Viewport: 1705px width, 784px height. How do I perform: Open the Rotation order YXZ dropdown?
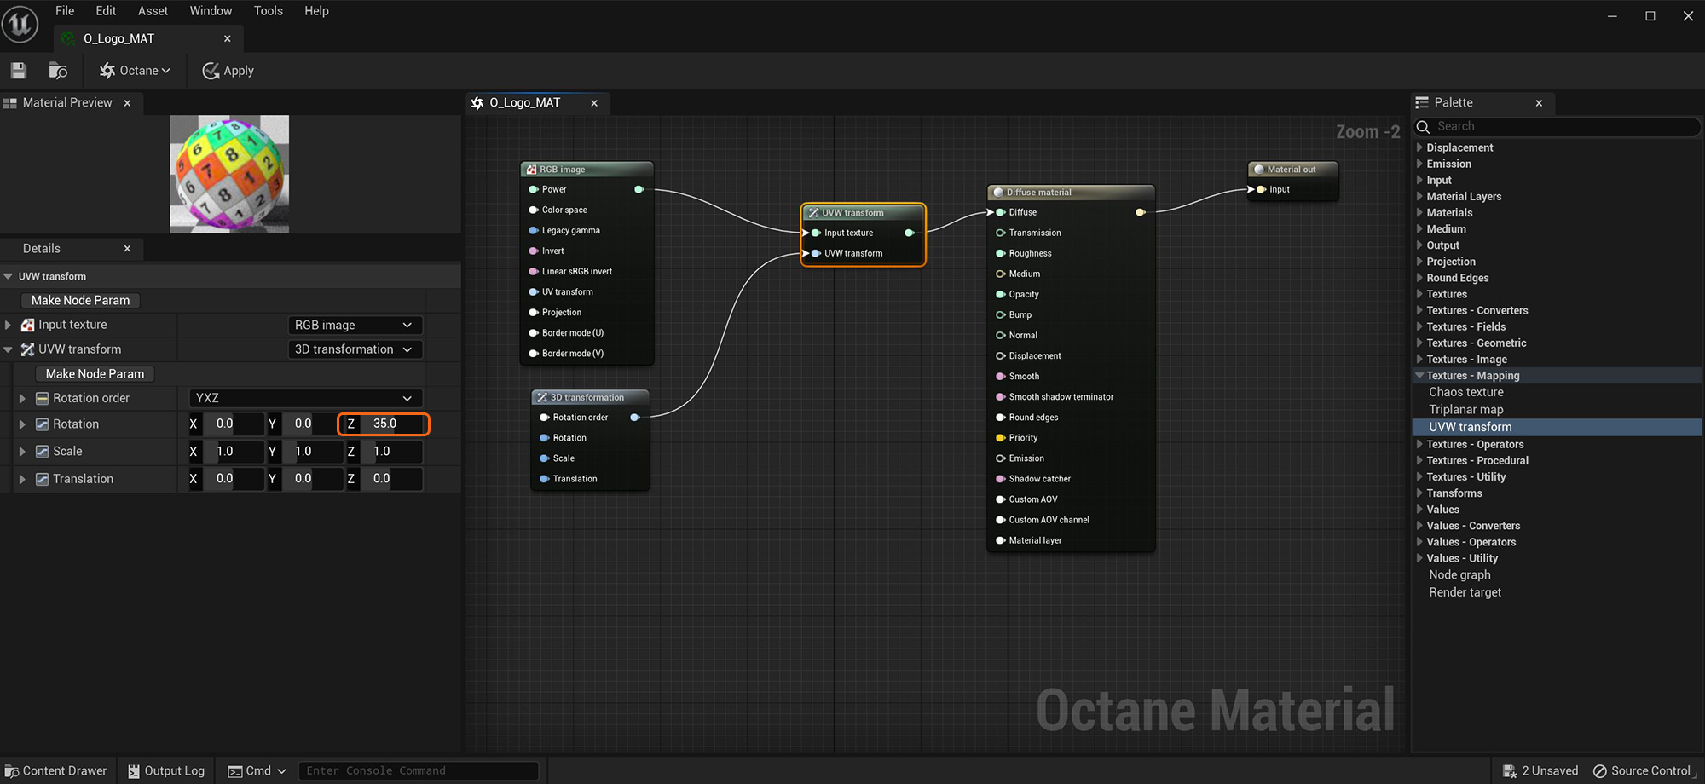305,398
